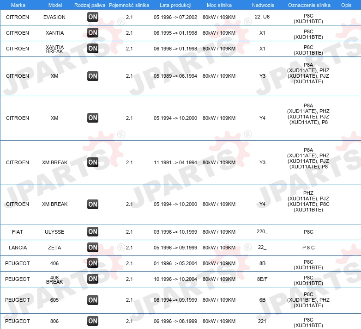This screenshot has height=329, width=361.
Task: Click the Model column header
Action: pos(55,5)
